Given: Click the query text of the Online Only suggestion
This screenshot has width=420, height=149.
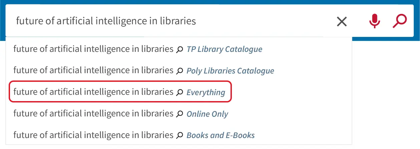Looking at the screenshot, I should point(93,113).
